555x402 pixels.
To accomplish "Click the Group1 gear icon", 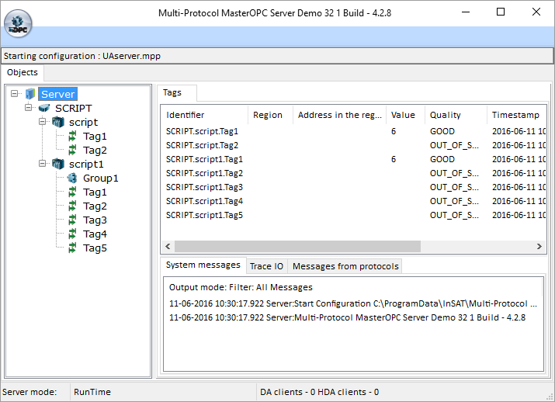I will (72, 178).
